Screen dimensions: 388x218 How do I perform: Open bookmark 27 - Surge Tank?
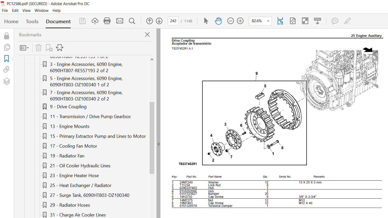point(90,195)
